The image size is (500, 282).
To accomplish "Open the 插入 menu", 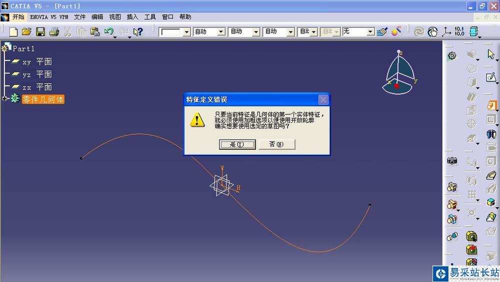I will click(x=132, y=17).
